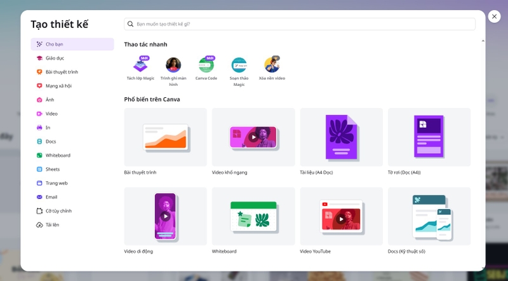This screenshot has width=508, height=281.
Task: Select the Trang web category
Action: click(72, 183)
